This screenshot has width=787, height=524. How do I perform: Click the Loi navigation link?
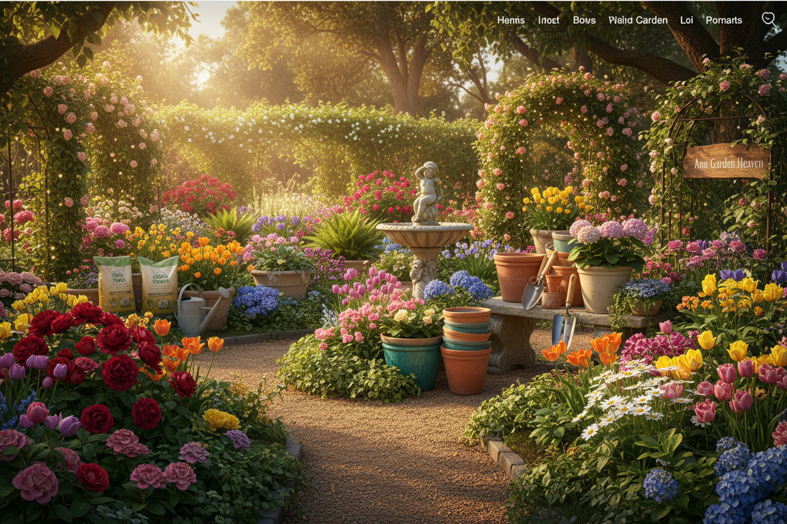point(686,20)
